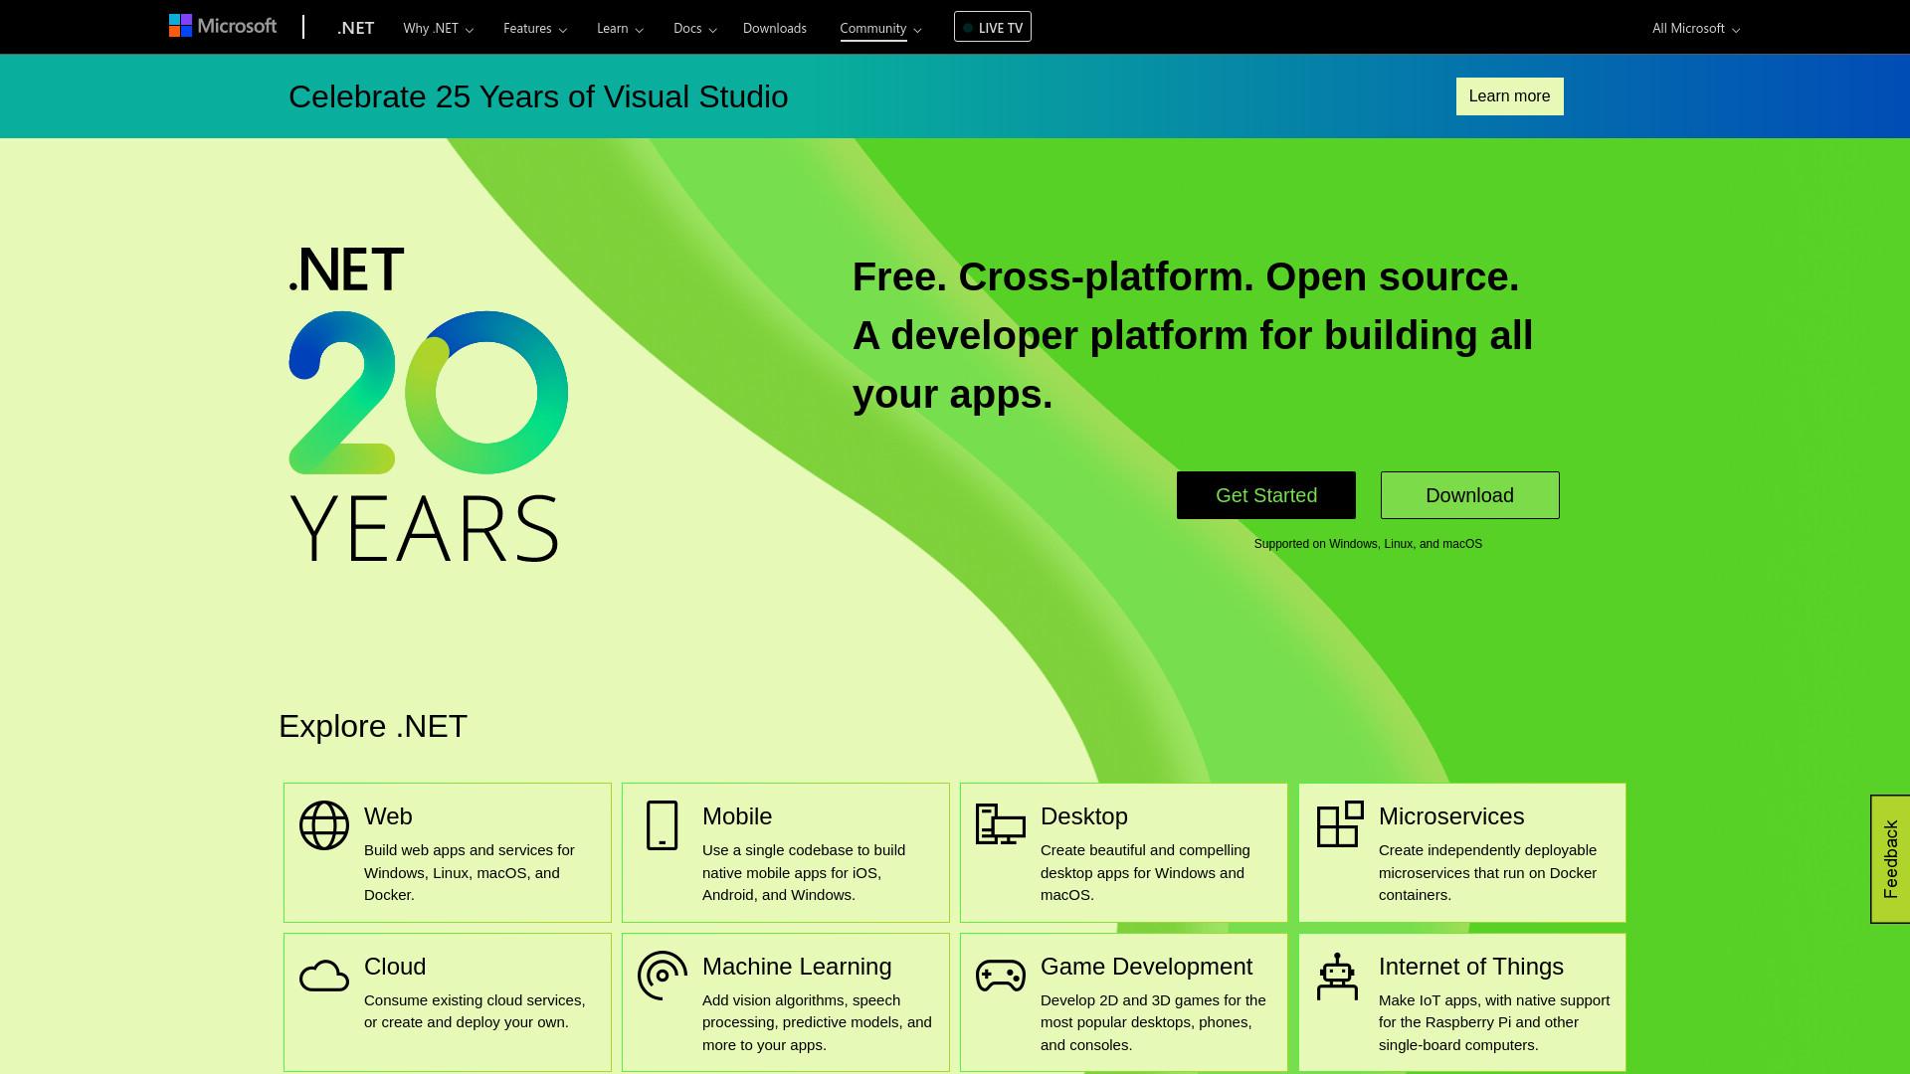Click 'Celebrate 25 Years of Visual Studio' text

(538, 96)
